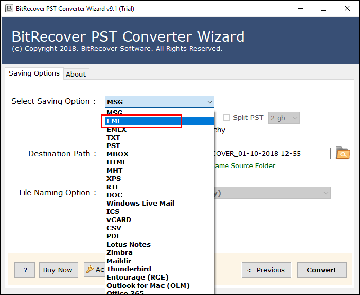360x295 pixels.
Task: Go back with the Previous button
Action: 266,270
